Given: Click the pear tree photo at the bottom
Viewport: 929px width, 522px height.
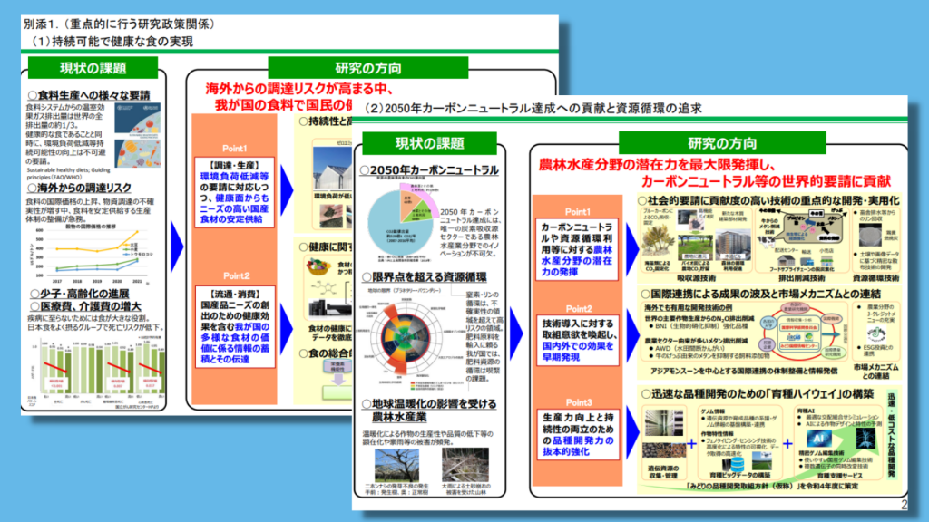Looking at the screenshot, I should click(x=396, y=466).
